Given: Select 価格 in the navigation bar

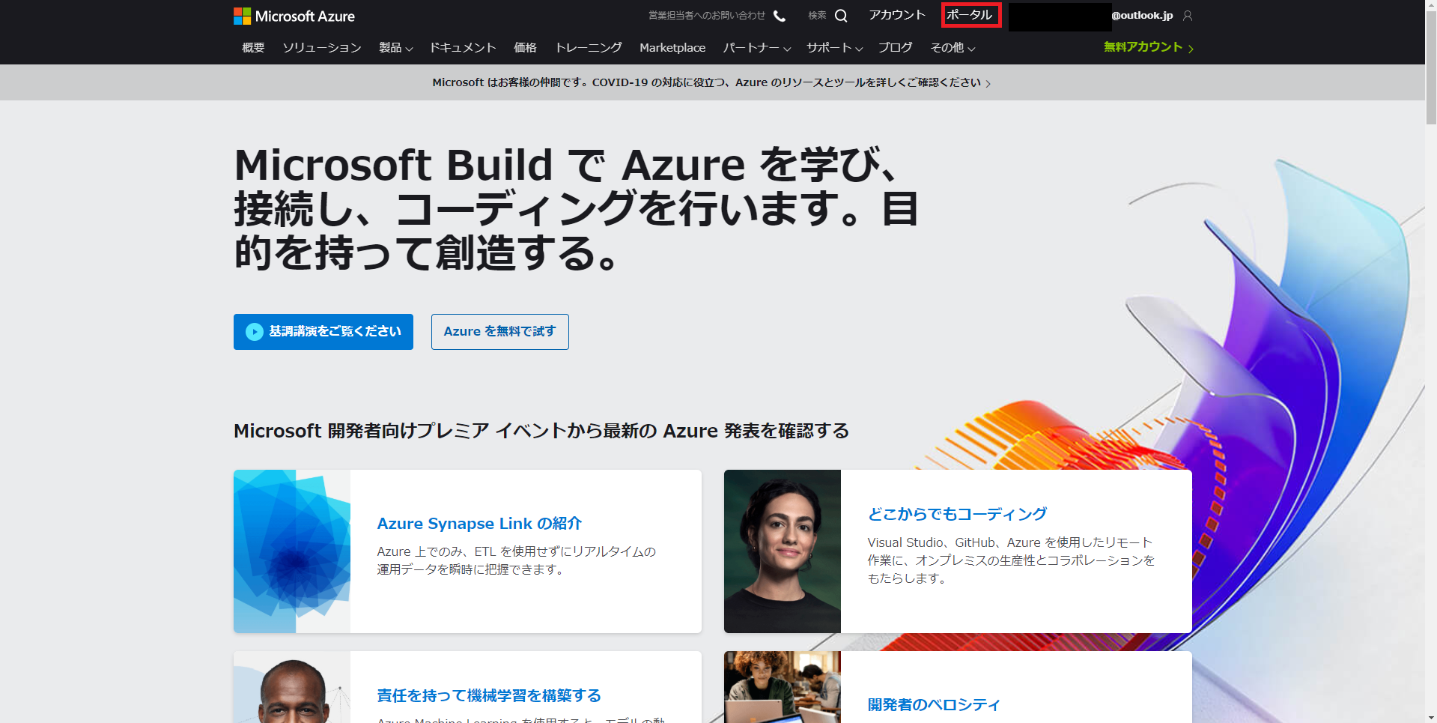Looking at the screenshot, I should (x=525, y=48).
